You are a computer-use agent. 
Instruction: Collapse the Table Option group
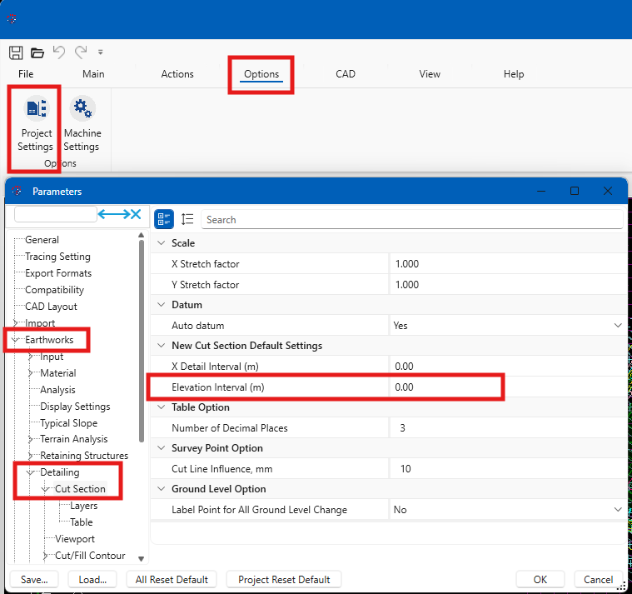(x=162, y=407)
